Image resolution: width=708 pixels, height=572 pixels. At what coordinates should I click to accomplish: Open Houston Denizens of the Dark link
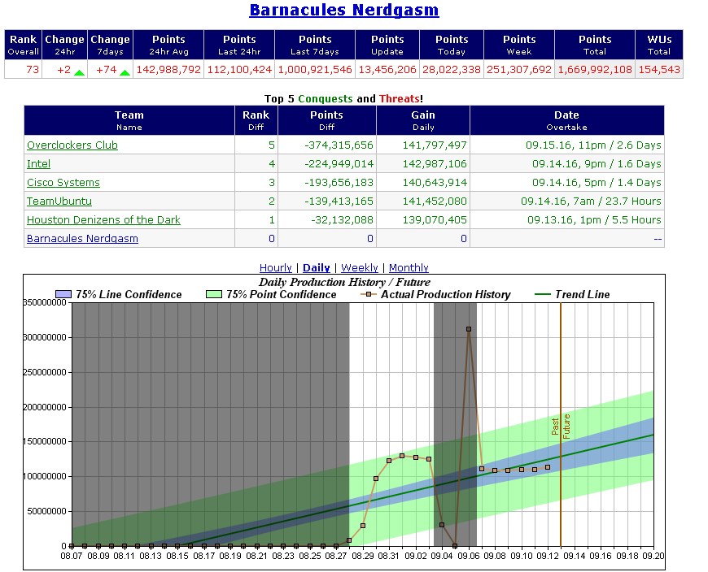pos(103,220)
